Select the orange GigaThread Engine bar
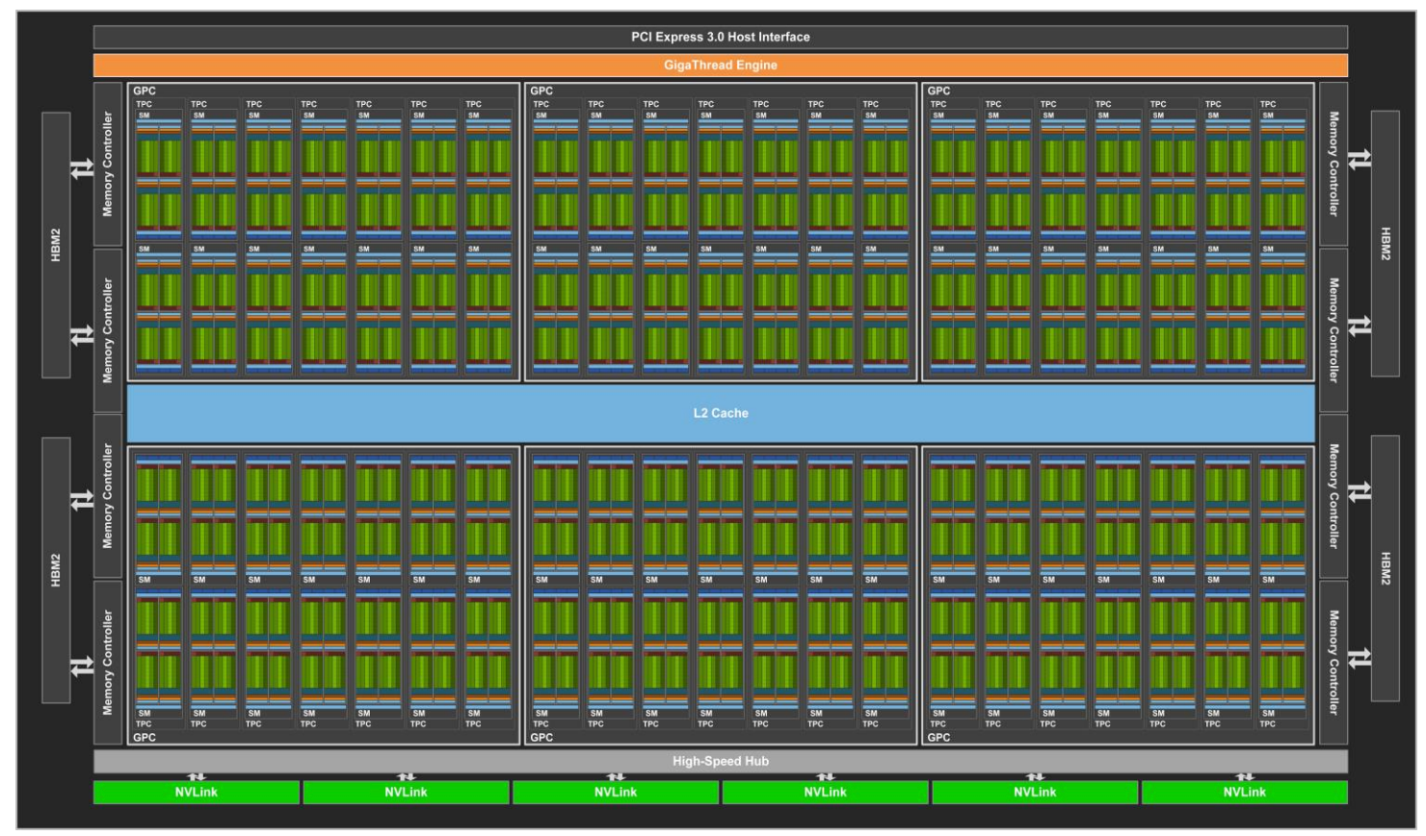The height and width of the screenshot is (836, 1426). (x=720, y=65)
